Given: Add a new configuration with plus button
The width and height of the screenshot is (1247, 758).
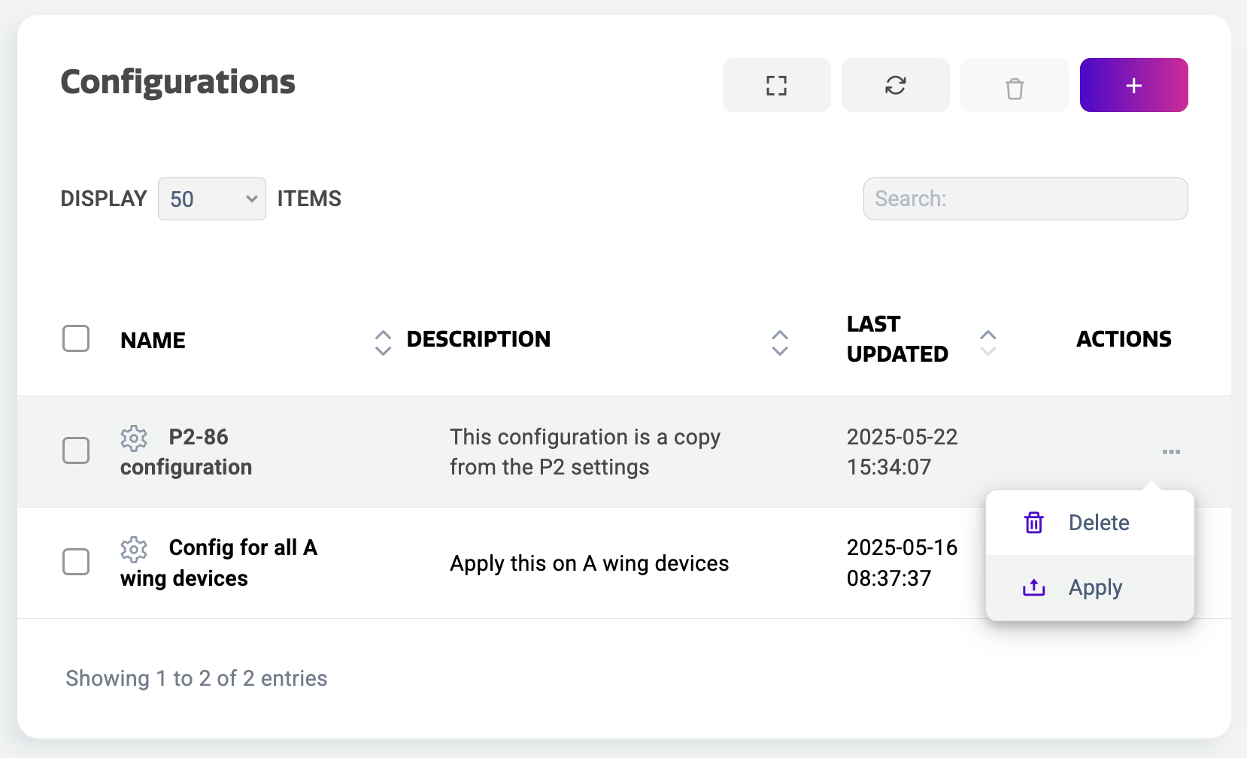Looking at the screenshot, I should pos(1133,86).
